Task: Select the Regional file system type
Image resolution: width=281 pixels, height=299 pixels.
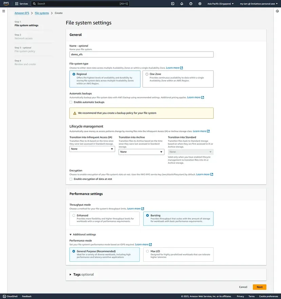Action: coord(74,74)
